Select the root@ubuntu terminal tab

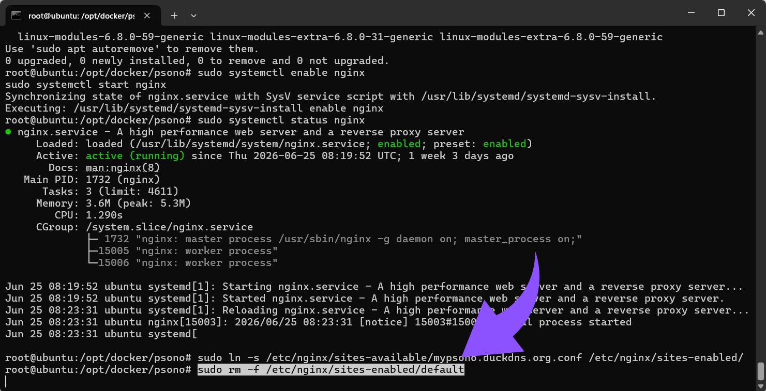point(83,15)
